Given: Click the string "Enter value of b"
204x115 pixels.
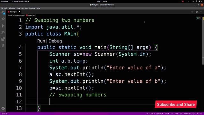Looking at the screenshot, I should click(x=134, y=81).
